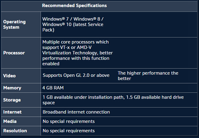
Task: Select the Video row label
Action: [x=10, y=76]
